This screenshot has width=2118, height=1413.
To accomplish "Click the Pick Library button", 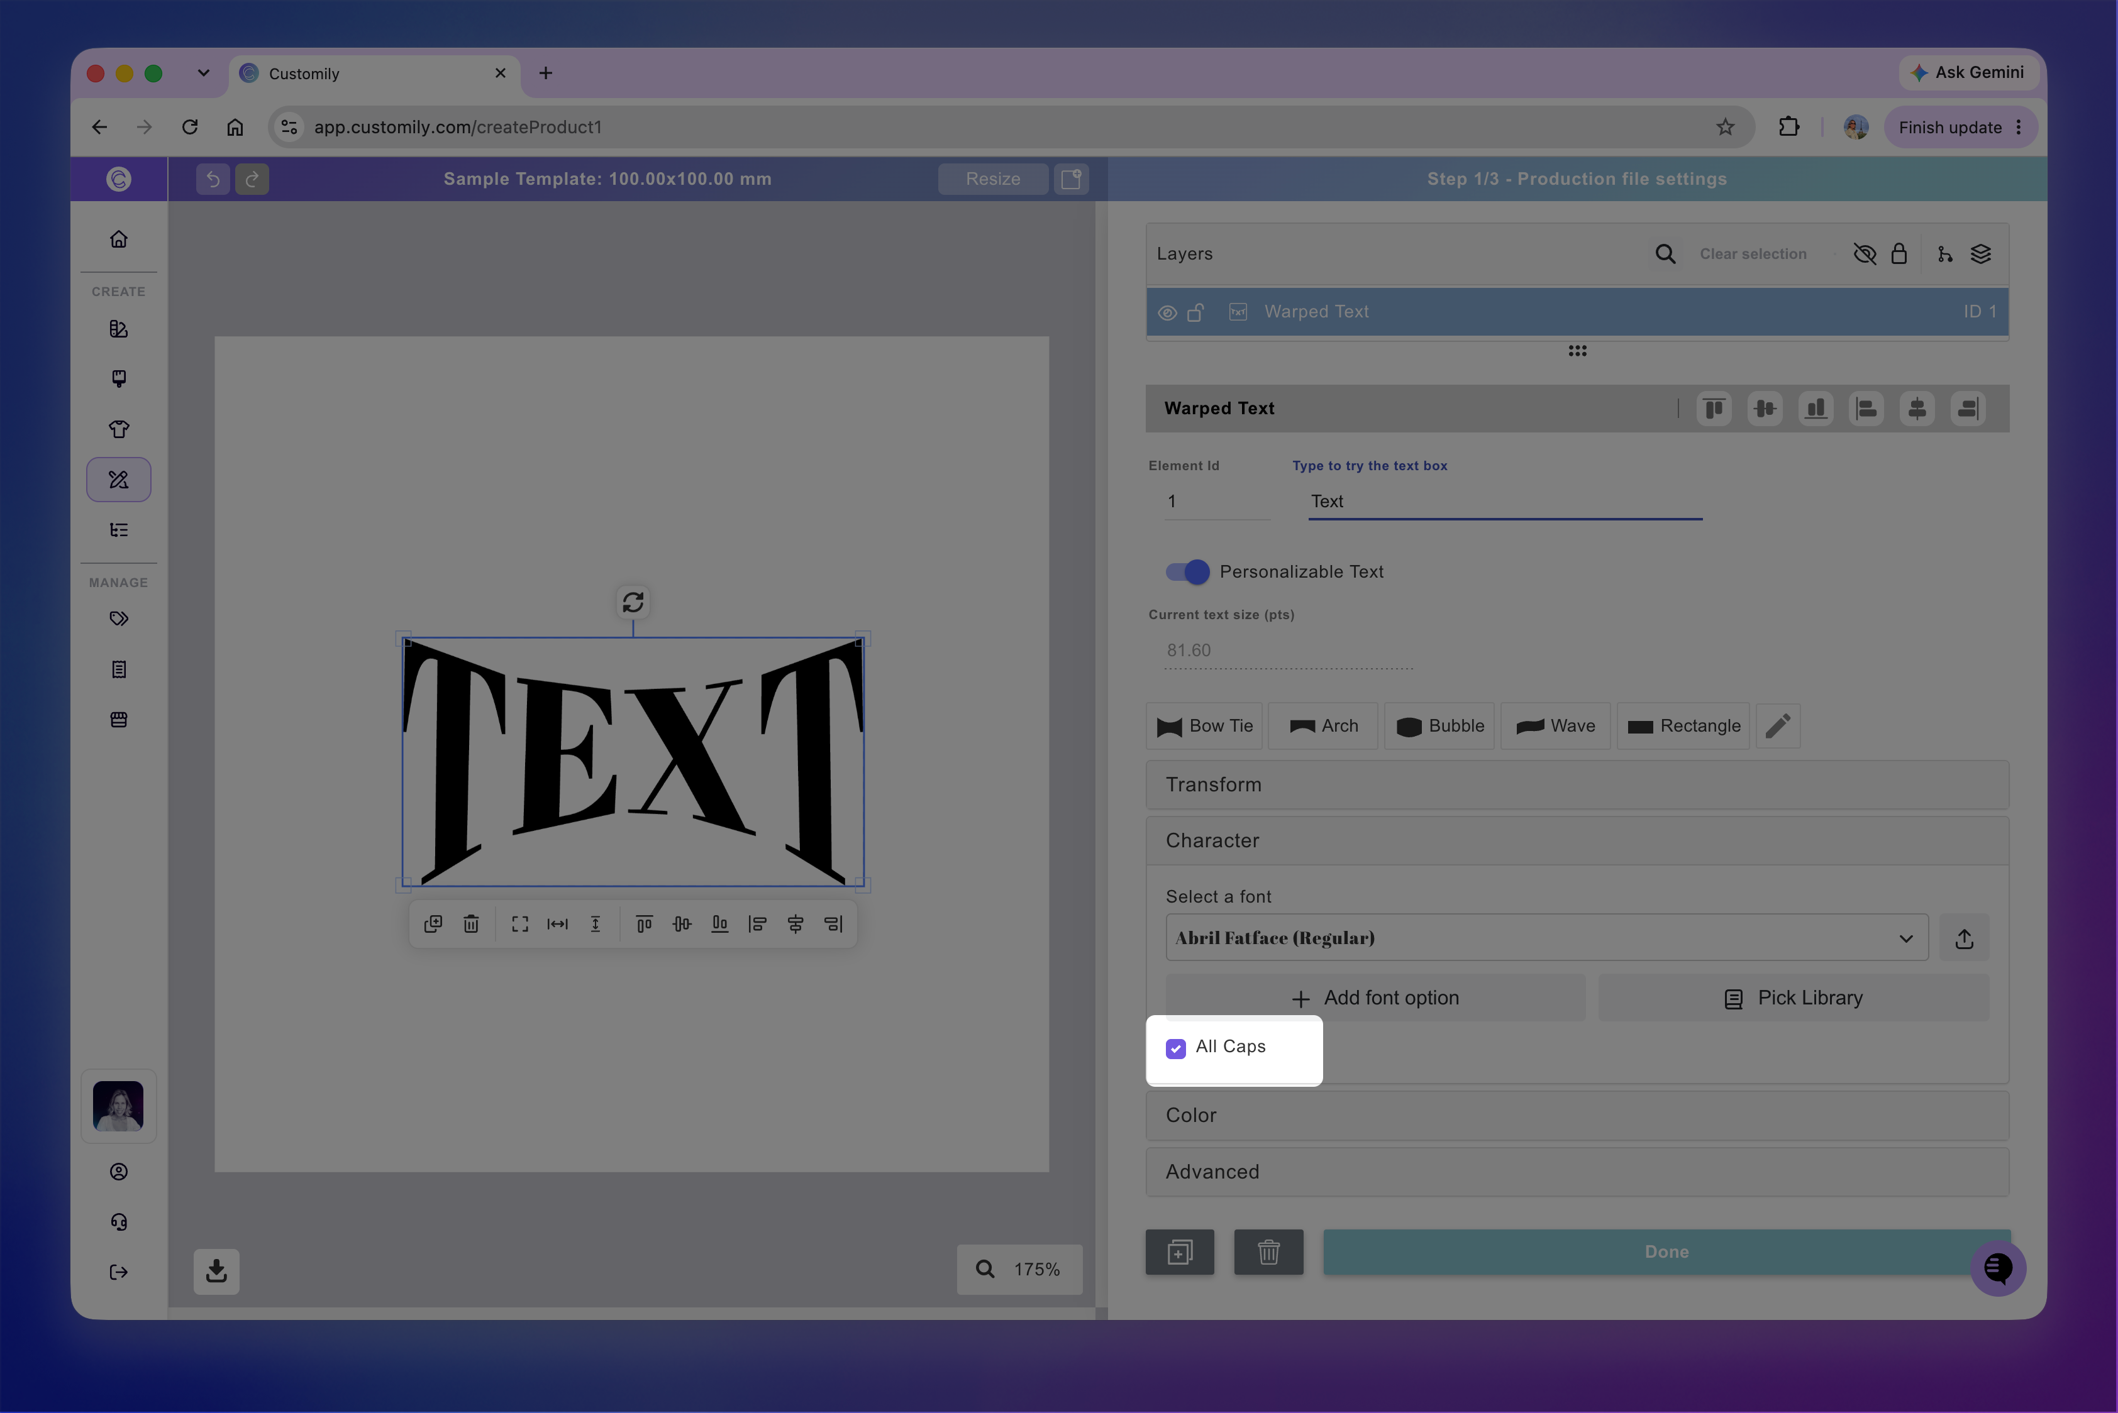I will 1794,998.
